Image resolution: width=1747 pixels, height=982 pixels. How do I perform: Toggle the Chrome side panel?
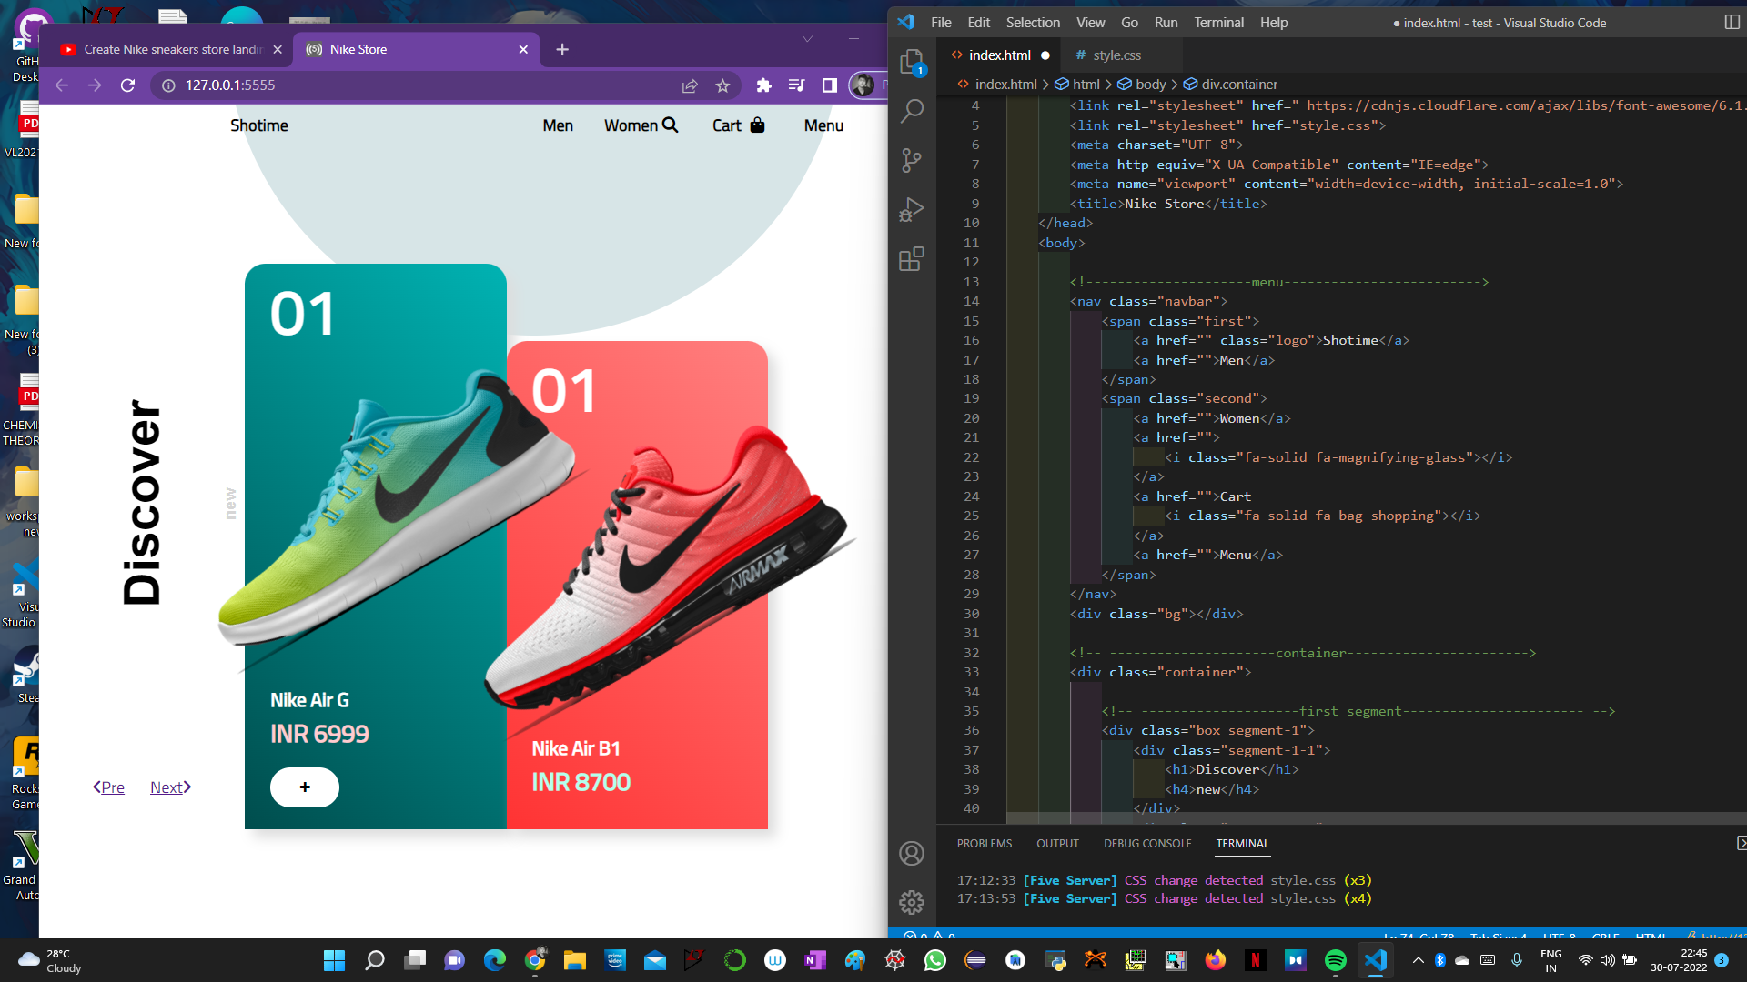829,85
